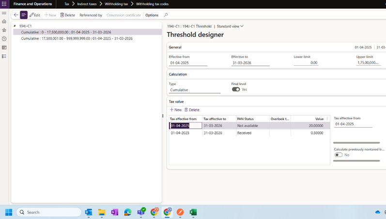
Task: Open Microsoft Teams from the taskbar
Action: click(141, 212)
